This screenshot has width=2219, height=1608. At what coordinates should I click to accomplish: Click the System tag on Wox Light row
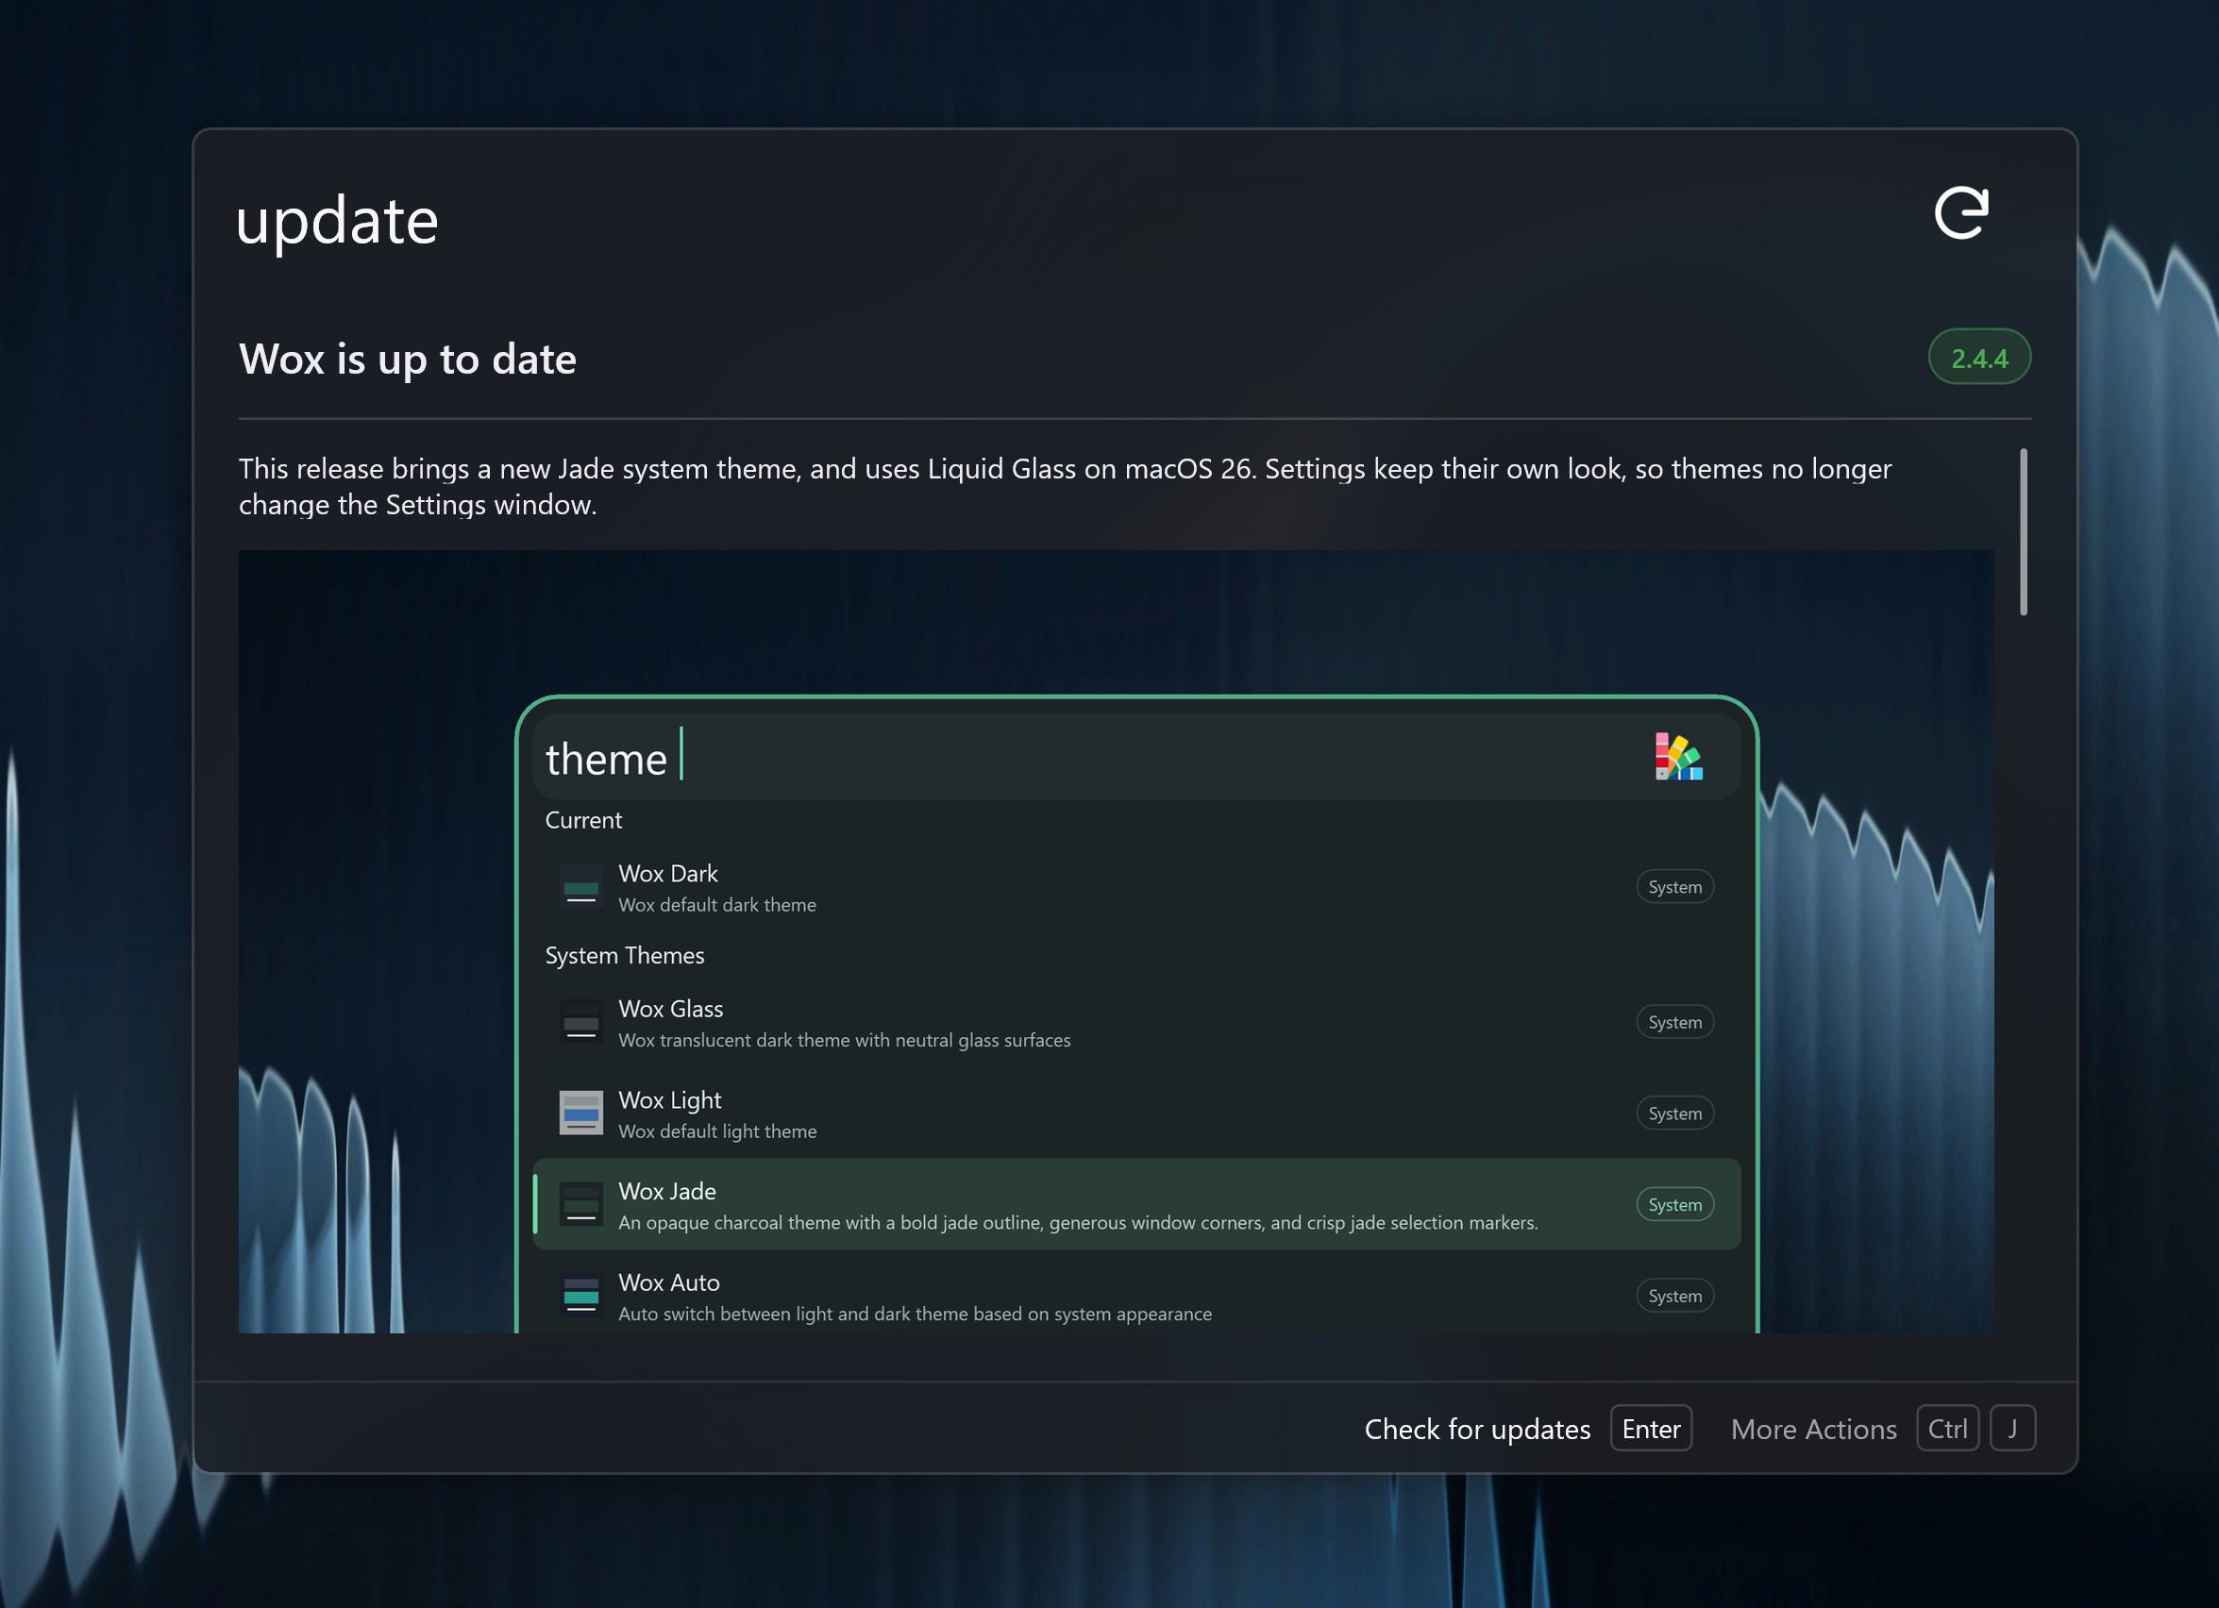point(1675,1114)
